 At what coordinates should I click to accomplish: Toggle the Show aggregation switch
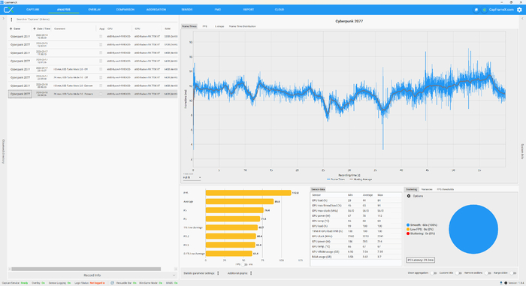pos(434,273)
